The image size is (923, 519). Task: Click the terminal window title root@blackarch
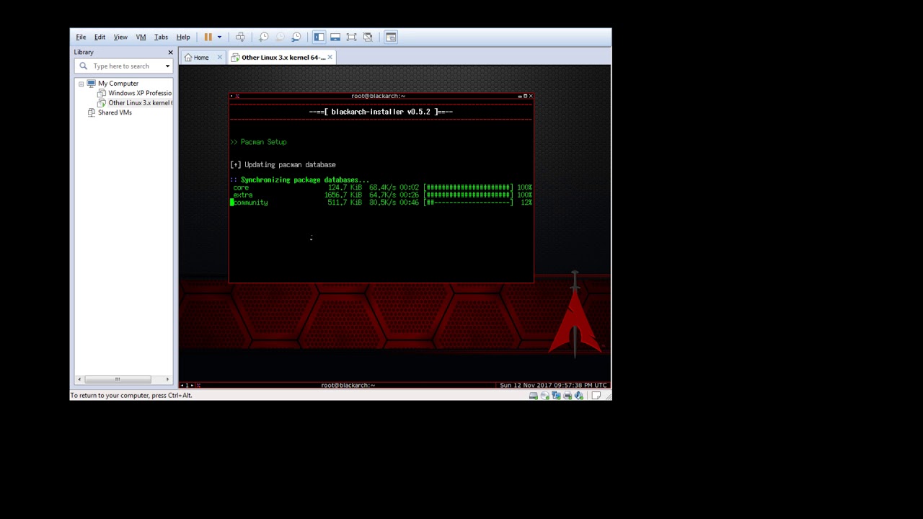[x=378, y=96]
